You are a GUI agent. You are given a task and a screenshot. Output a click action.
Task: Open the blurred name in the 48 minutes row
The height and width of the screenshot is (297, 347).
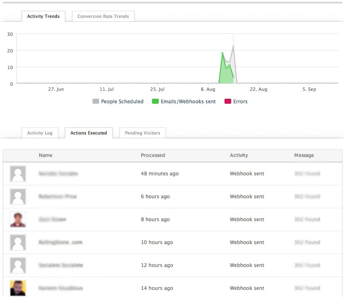(x=58, y=174)
